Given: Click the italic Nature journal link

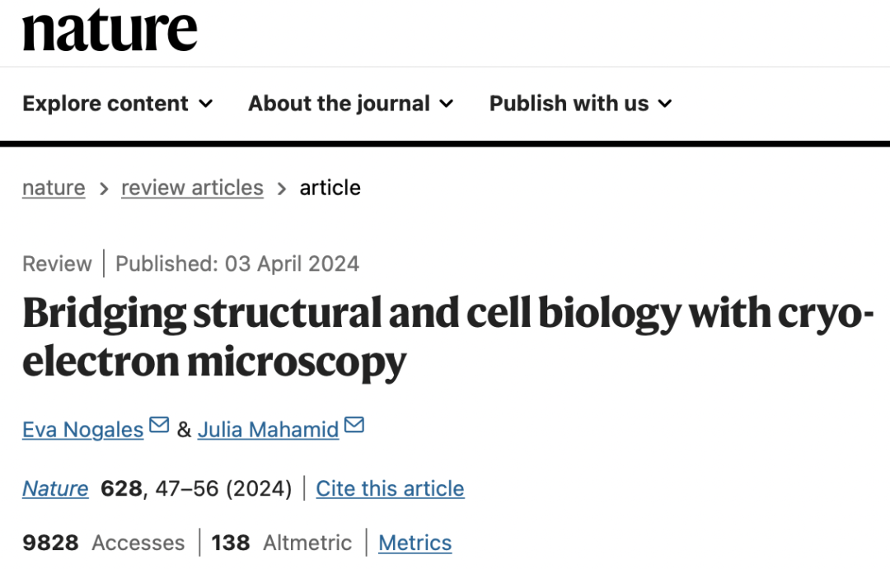Looking at the screenshot, I should [x=56, y=488].
